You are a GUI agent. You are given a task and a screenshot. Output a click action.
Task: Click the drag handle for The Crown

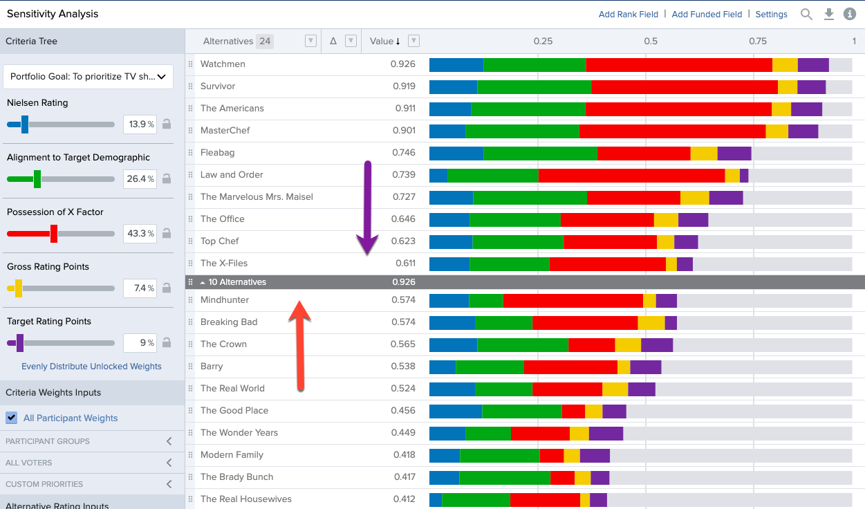190,344
